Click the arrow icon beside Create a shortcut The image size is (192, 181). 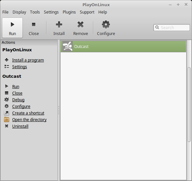click(7, 113)
